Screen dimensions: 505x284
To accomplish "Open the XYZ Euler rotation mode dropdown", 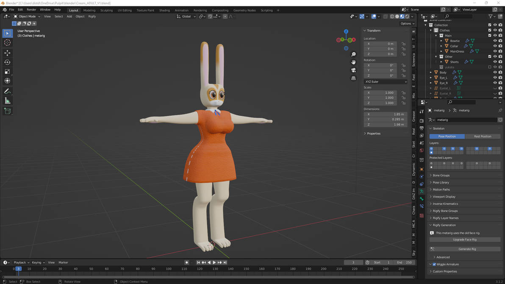I will (386, 82).
